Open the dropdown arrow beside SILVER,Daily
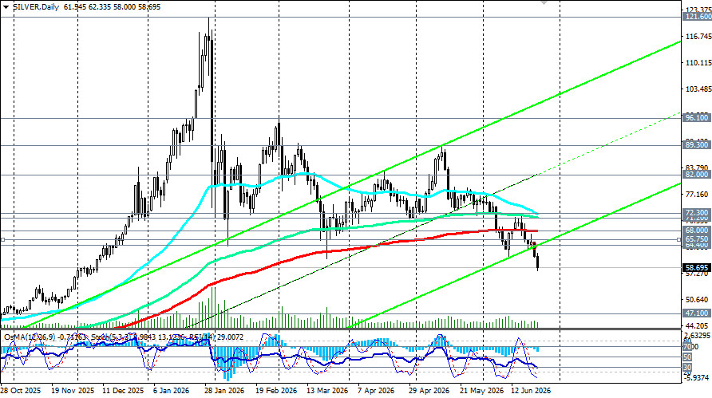712x398 pixels. coord(6,7)
